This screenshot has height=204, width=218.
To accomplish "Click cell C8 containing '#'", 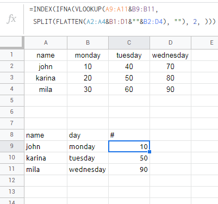I will (129, 135).
